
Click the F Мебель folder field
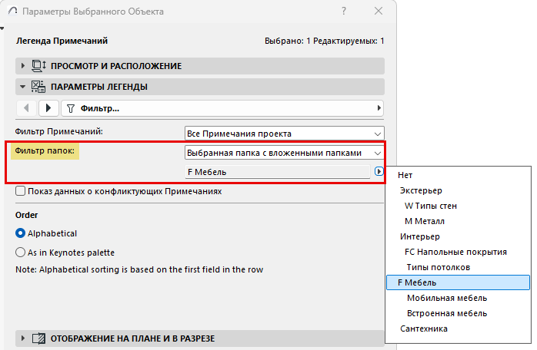(x=278, y=172)
